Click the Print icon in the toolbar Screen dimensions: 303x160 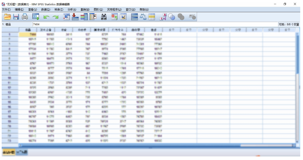pyautogui.click(x=25, y=17)
